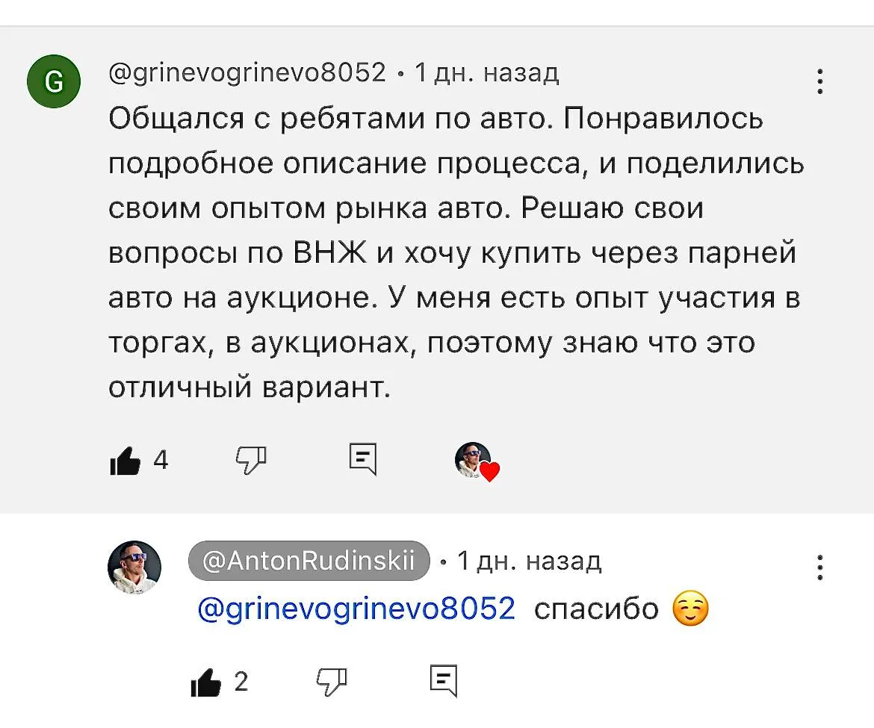
Task: Click the reply's '1 дн. назад' timestamp
Action: pos(529,561)
